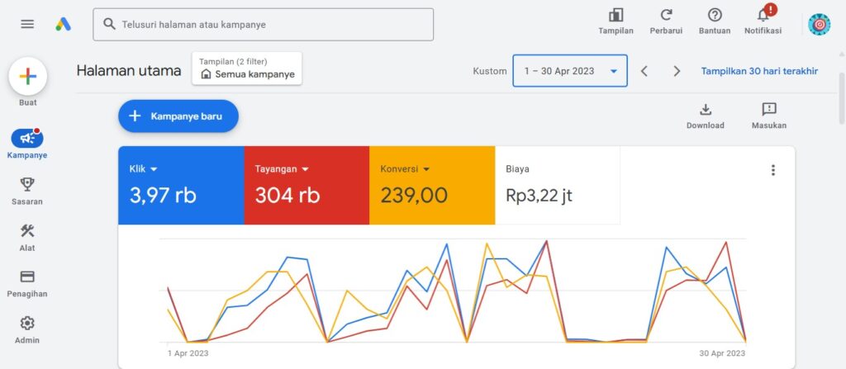Refresh data with Perbarui icon

coord(666,16)
